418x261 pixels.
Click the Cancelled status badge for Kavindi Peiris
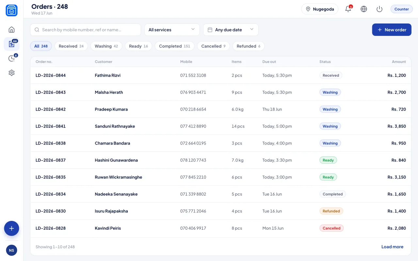pos(331,228)
